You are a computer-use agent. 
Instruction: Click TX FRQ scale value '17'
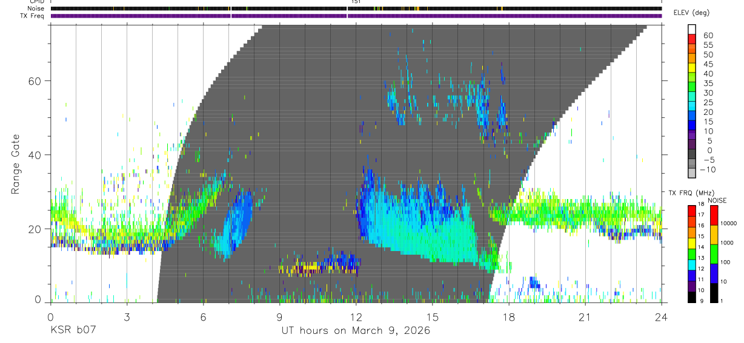click(x=700, y=215)
